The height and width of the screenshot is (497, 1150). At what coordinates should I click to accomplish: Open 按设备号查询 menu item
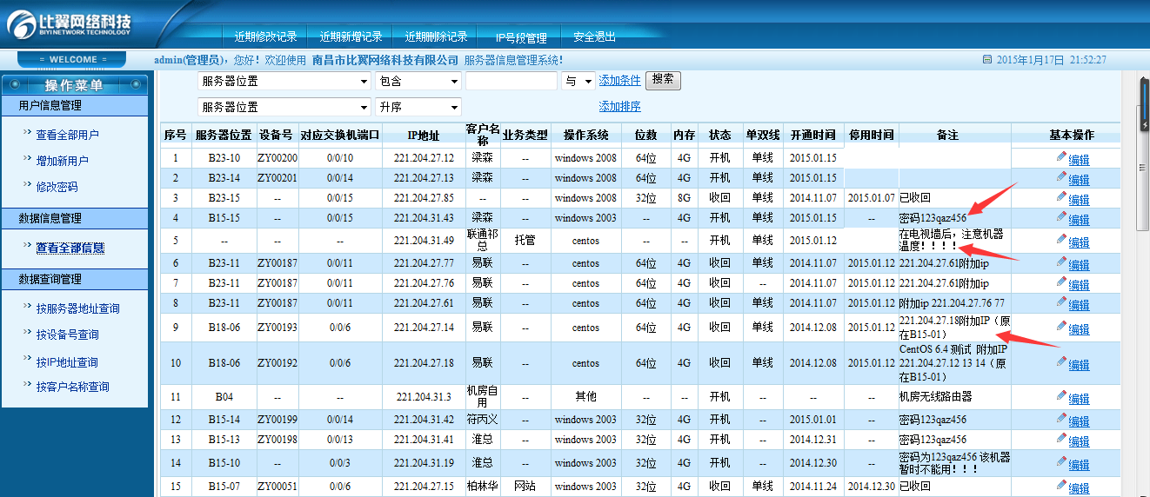pos(67,335)
